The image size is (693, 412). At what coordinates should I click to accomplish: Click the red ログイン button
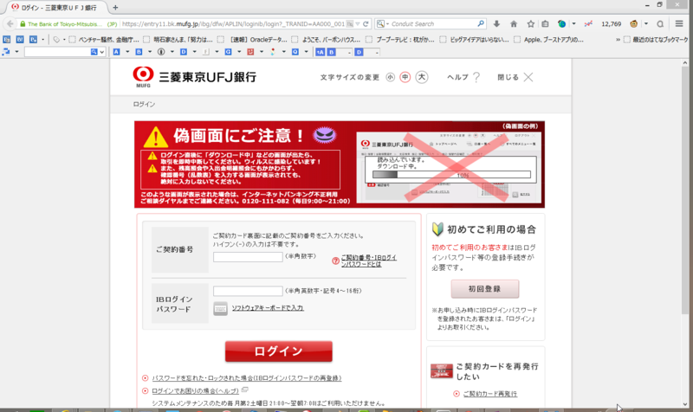pos(278,351)
